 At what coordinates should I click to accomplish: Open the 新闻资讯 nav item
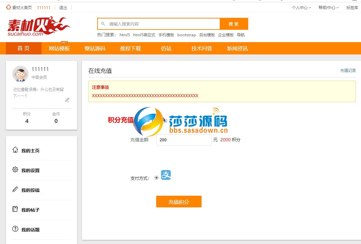coord(237,48)
